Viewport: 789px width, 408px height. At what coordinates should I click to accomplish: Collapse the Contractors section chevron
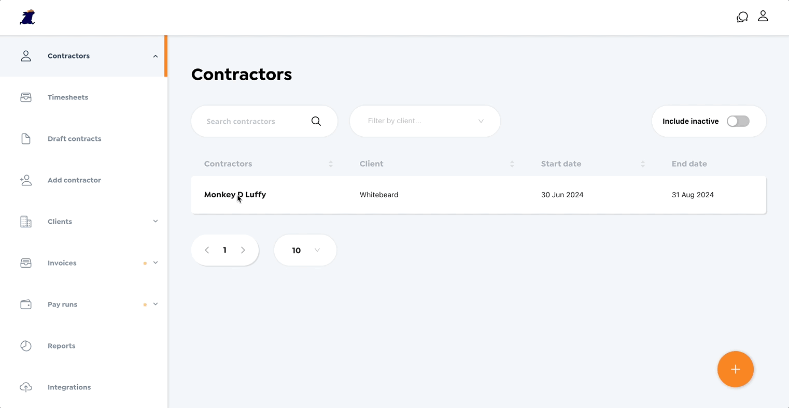(155, 56)
